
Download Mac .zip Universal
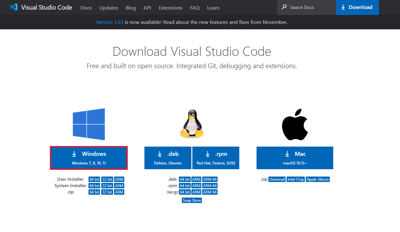pyautogui.click(x=277, y=179)
